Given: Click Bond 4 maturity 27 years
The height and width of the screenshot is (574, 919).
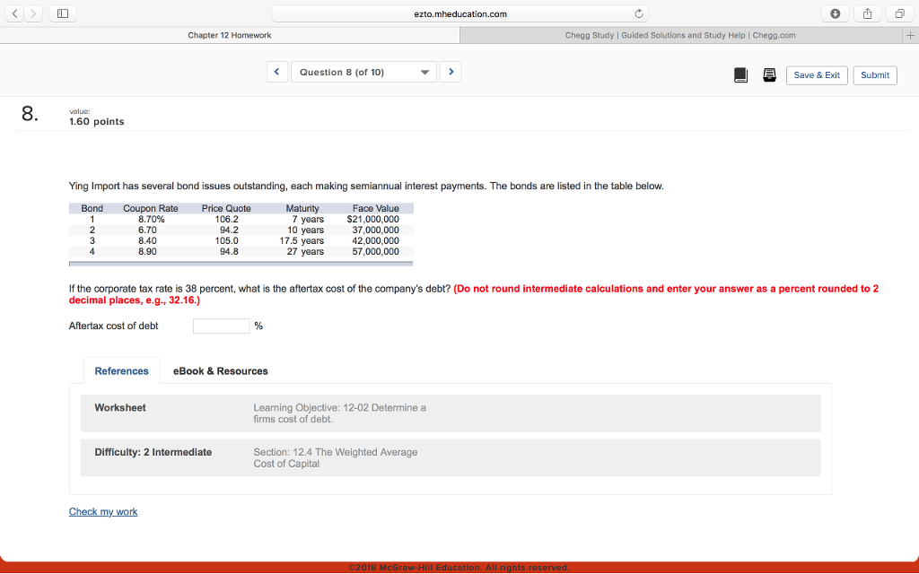Looking at the screenshot, I should 305,252.
